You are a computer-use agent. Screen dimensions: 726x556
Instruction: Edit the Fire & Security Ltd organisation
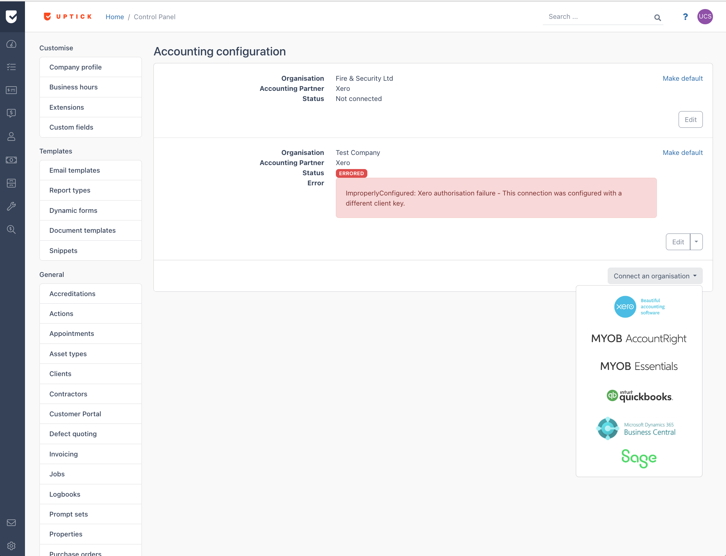[691, 120]
